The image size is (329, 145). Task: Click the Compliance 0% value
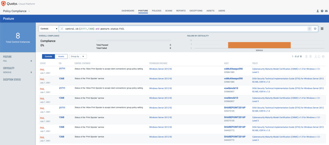pyautogui.click(x=42, y=45)
